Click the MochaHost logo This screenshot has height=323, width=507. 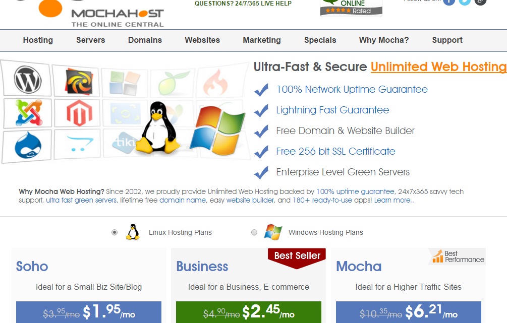101,14
